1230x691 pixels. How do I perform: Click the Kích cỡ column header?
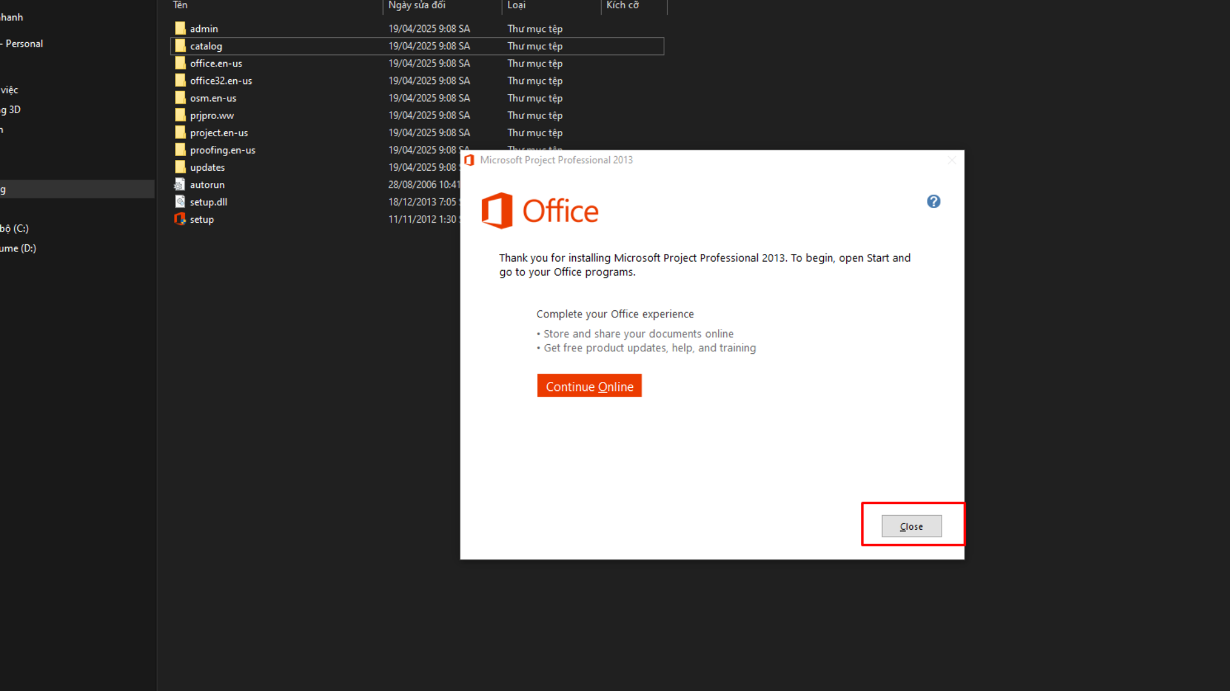coord(622,5)
